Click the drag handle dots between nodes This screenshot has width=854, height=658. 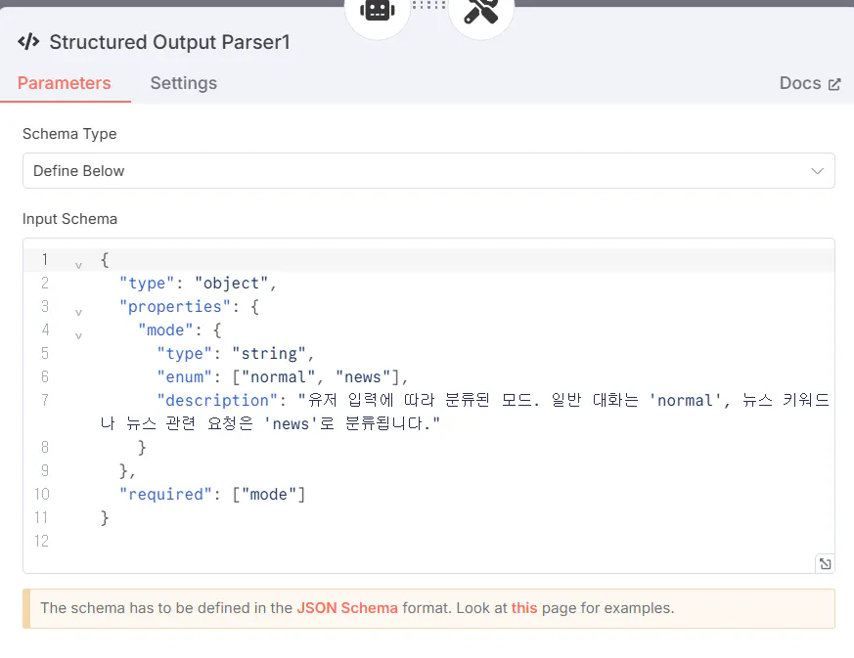(x=429, y=5)
